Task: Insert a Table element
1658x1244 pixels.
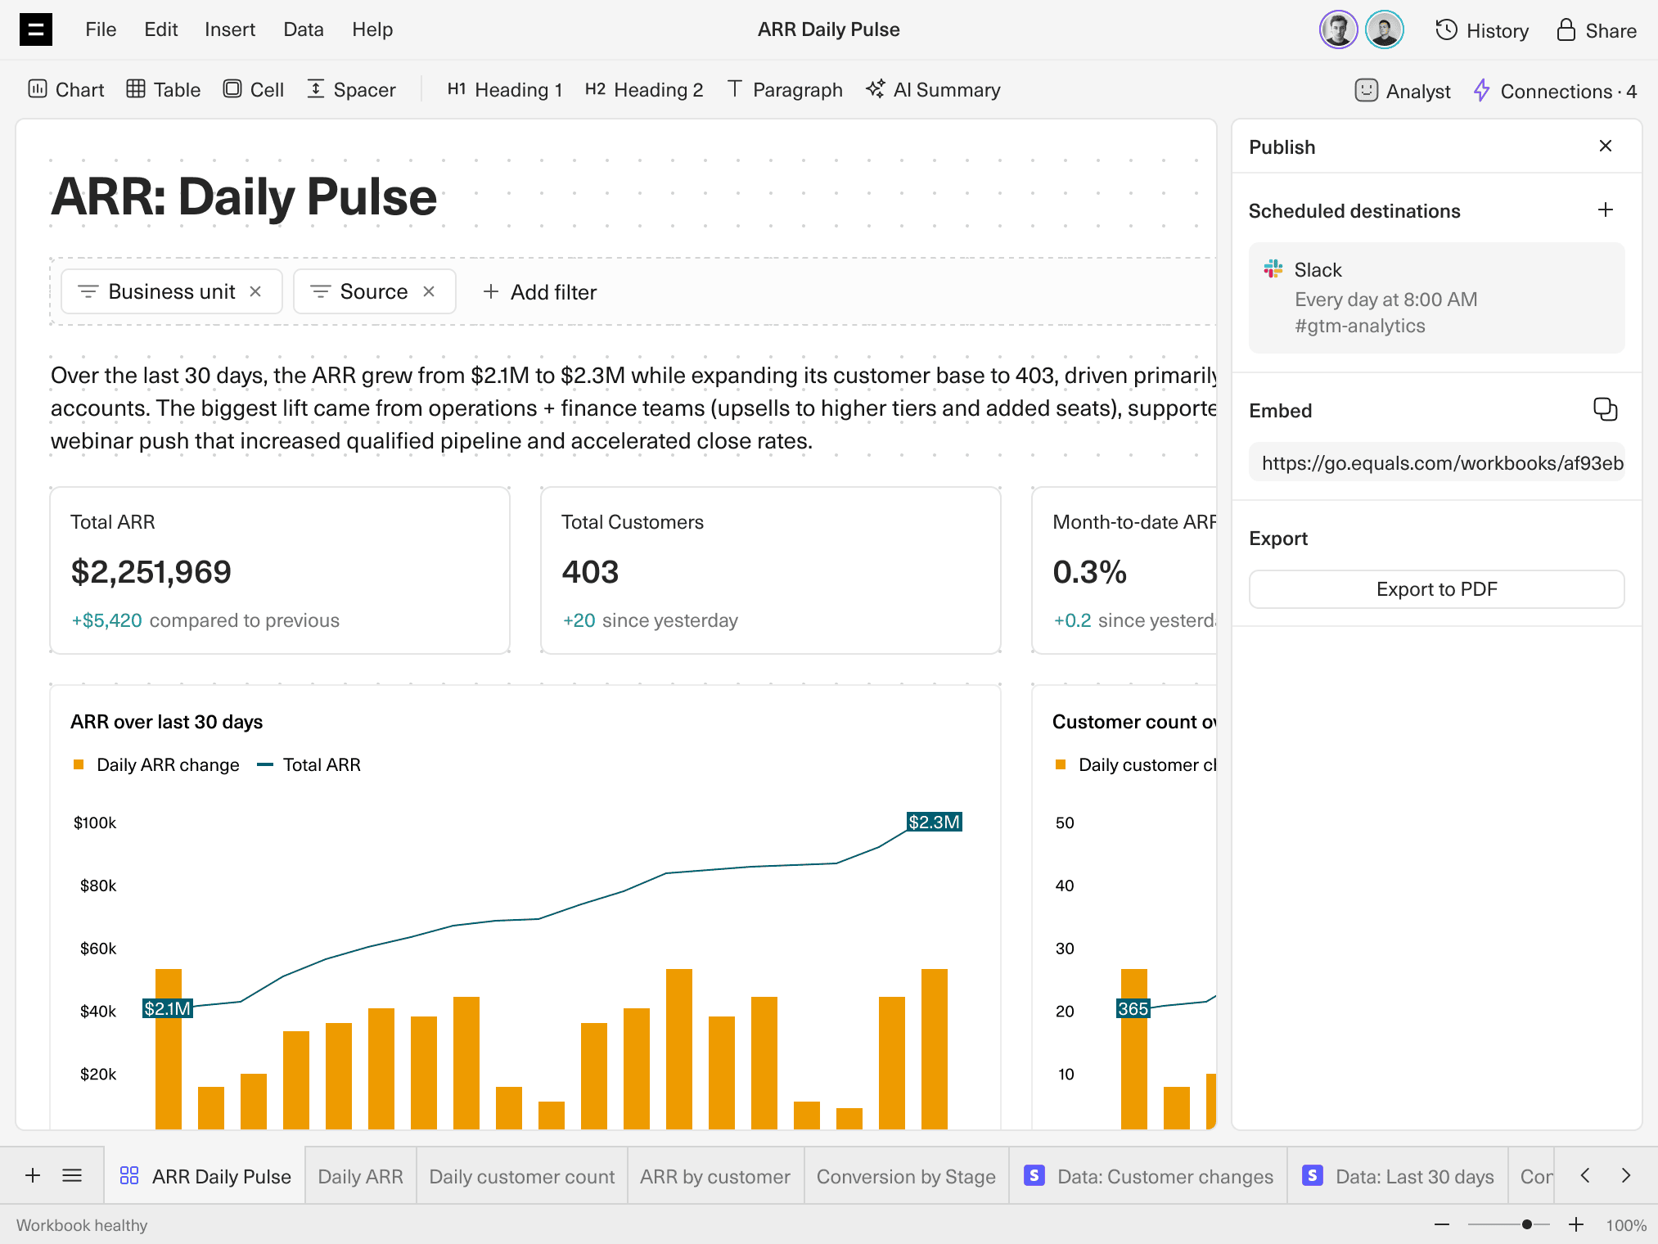Action: pos(162,90)
